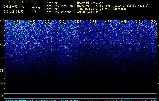The width and height of the screenshot is (159, 101).
Task: Click the 1.0 kHz axis label
Action: pyautogui.click(x=2, y=45)
